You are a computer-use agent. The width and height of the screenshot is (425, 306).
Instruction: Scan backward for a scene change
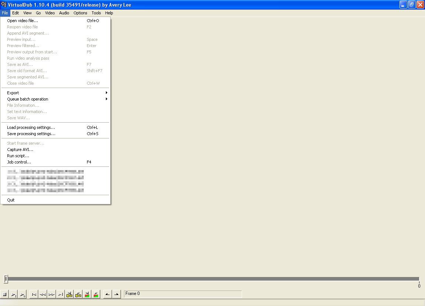pos(87,294)
